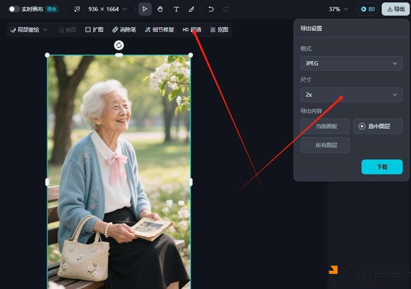Click the 80 credits badge

(367, 9)
